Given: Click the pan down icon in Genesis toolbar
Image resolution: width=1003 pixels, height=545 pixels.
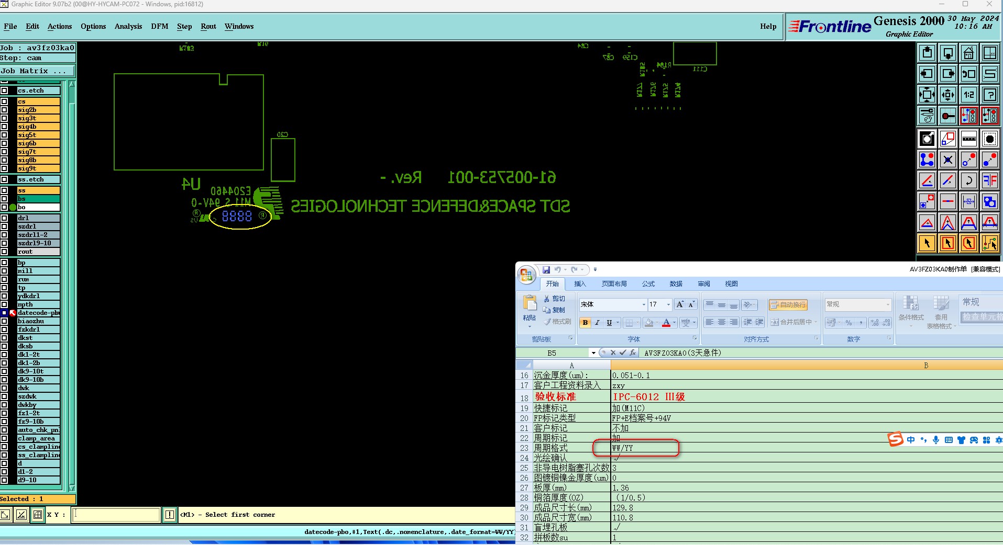Looking at the screenshot, I should point(948,53).
